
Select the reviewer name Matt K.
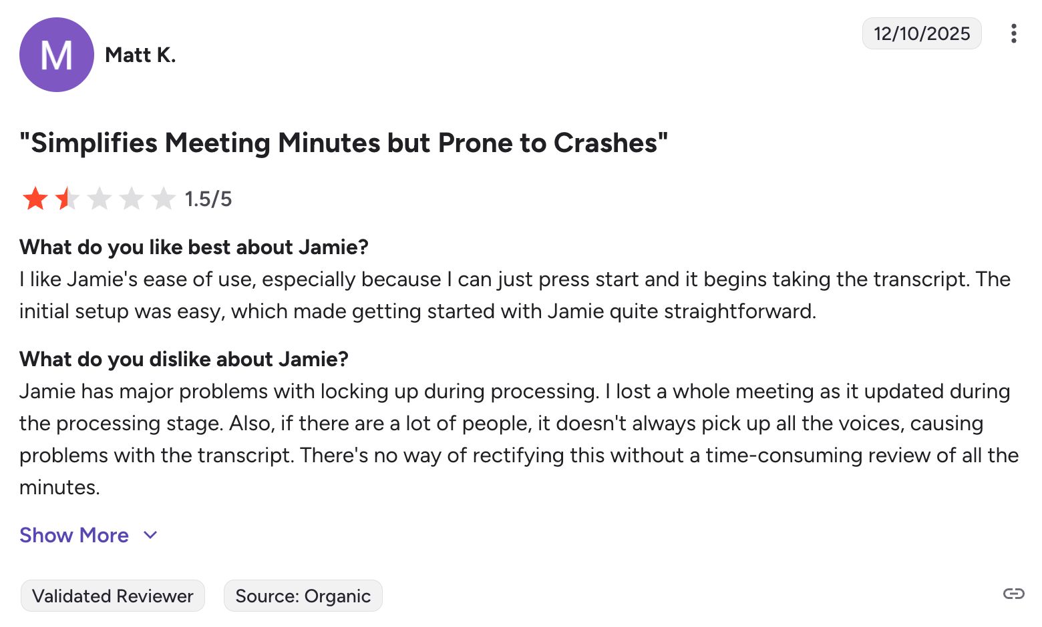click(140, 55)
